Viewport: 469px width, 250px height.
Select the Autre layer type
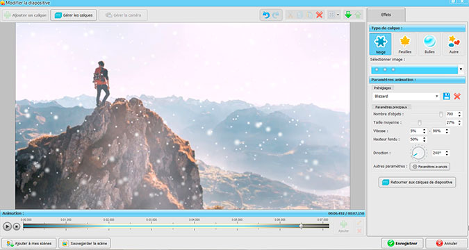pos(454,44)
